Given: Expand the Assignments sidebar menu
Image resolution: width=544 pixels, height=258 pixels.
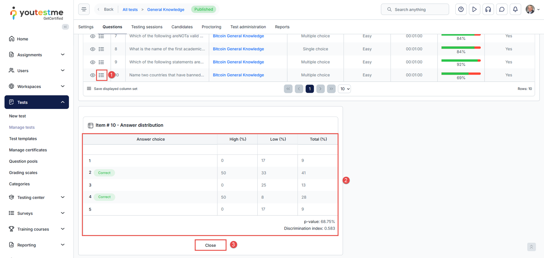Looking at the screenshot, I should point(37,55).
